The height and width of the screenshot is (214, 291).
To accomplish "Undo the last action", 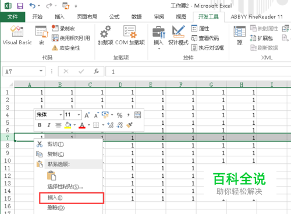I will coord(32,6).
